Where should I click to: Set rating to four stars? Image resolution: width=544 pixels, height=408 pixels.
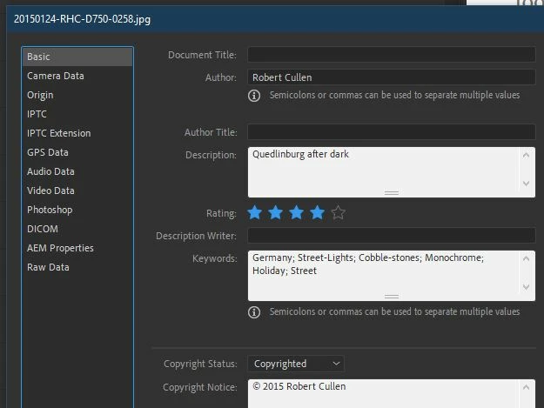(x=318, y=212)
